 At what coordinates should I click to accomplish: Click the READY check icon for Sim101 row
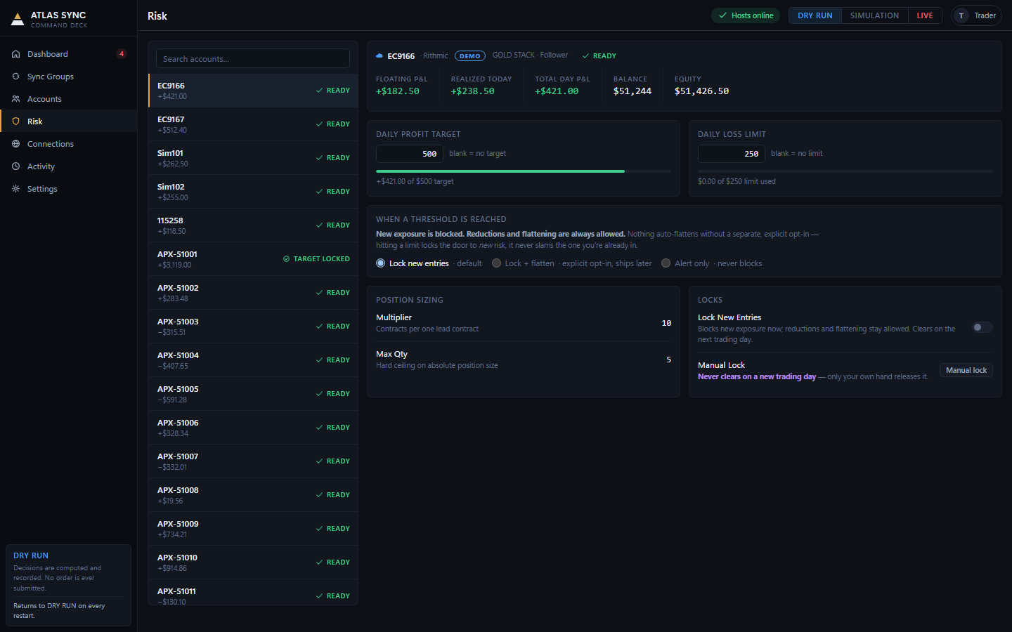click(x=319, y=158)
